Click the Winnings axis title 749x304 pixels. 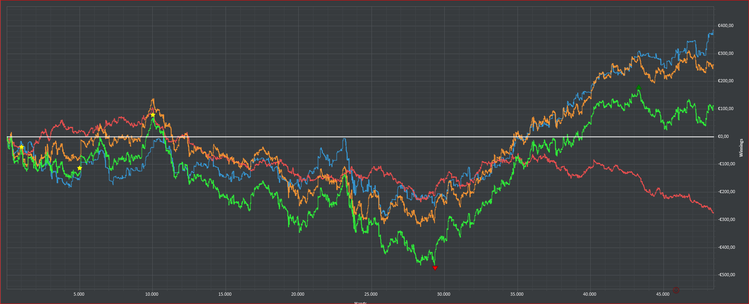point(741,148)
